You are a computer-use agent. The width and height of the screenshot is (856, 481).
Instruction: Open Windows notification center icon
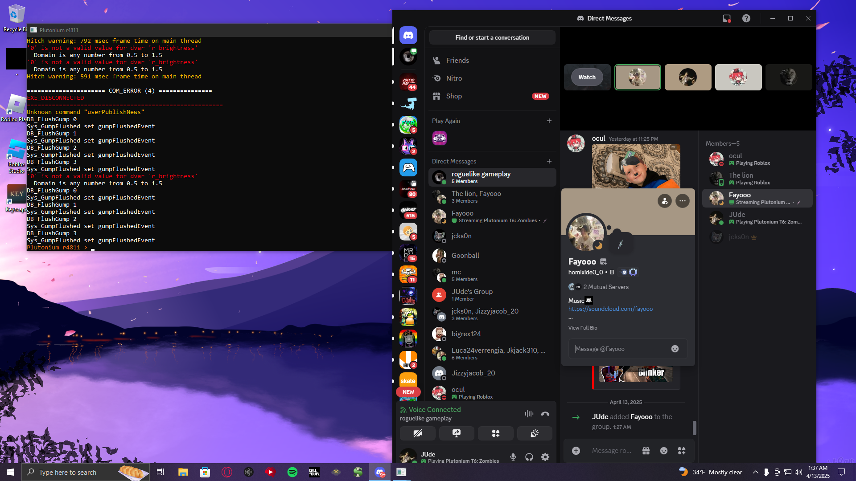841,472
